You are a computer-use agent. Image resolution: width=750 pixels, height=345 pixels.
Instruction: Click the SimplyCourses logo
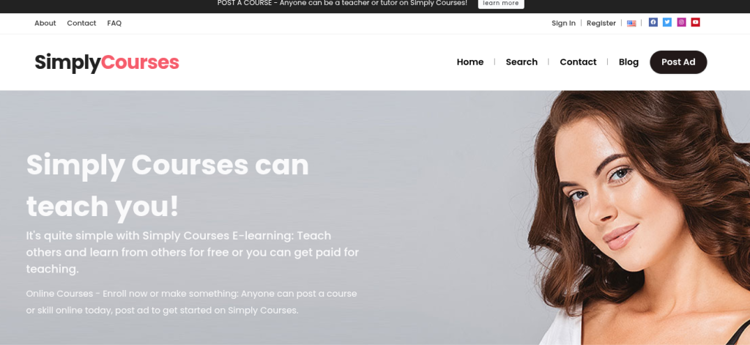click(107, 62)
